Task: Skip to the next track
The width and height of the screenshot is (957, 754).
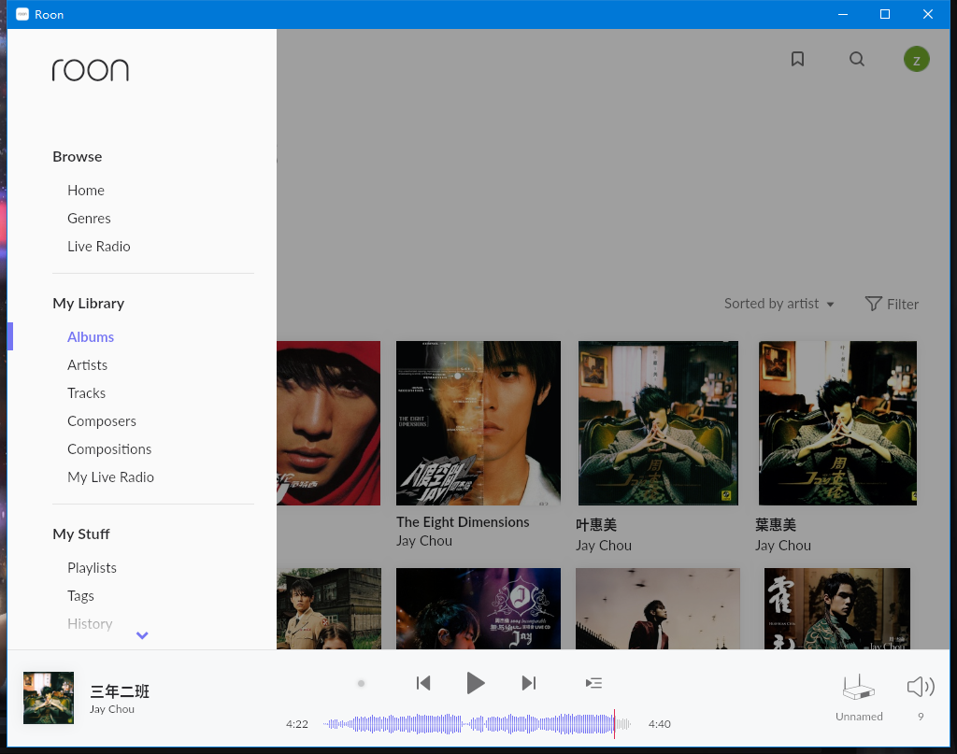Action: [x=528, y=683]
